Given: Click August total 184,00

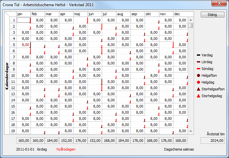Looking at the screenshot, I should coord(123,141).
